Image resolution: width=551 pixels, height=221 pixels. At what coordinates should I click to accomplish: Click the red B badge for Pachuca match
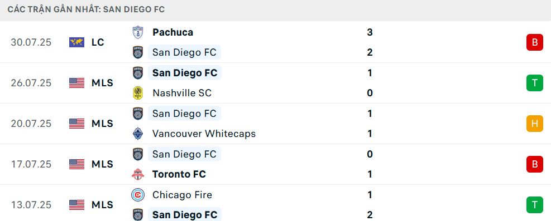click(x=534, y=42)
